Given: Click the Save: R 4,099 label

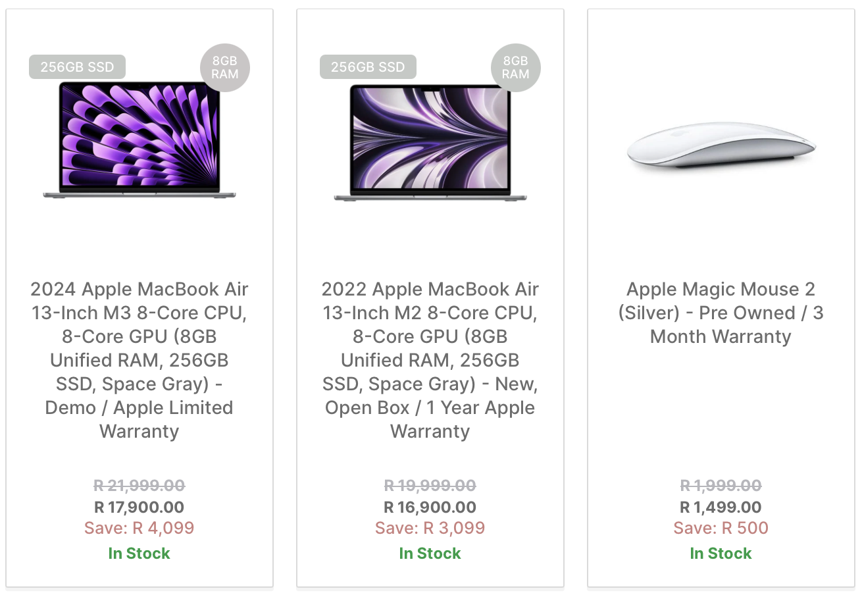Looking at the screenshot, I should click(x=139, y=529).
